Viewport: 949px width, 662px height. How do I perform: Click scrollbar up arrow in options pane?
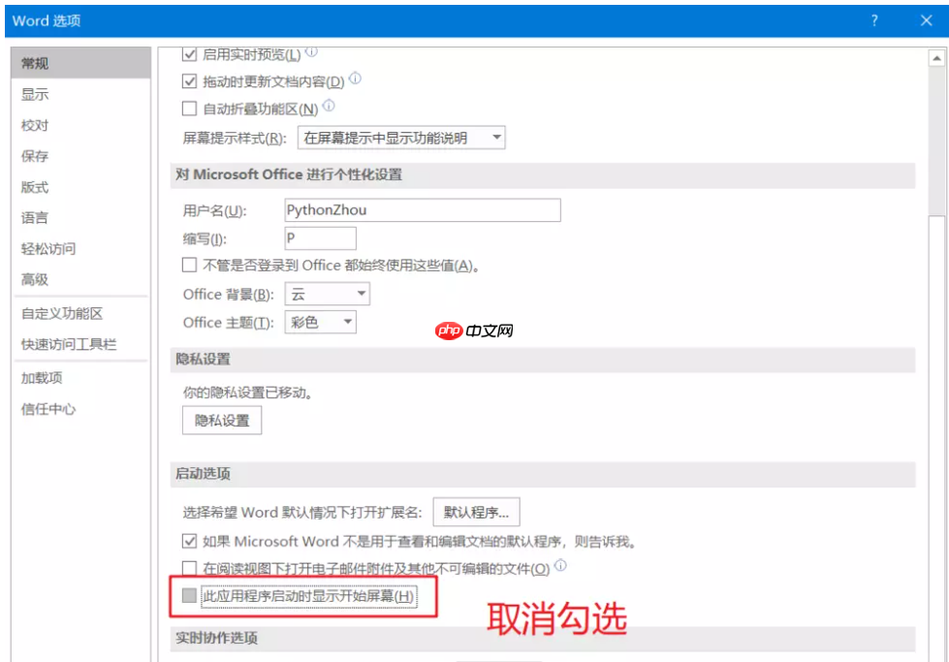click(937, 59)
